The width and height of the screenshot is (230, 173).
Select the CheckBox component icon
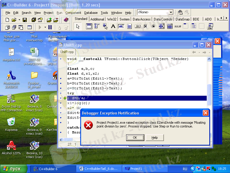pos(145,27)
